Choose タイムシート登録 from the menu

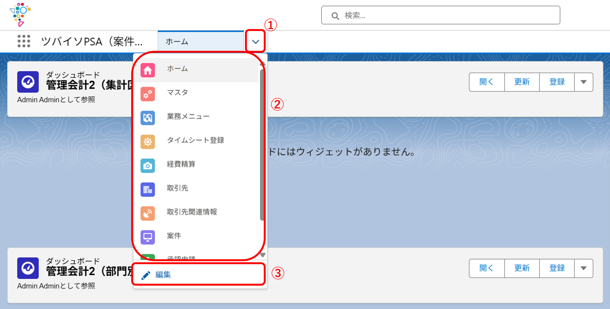click(x=196, y=142)
